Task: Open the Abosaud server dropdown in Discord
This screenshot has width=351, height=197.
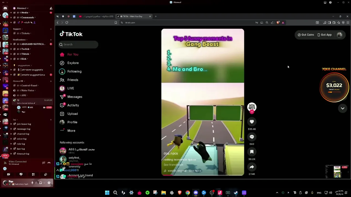Action: coord(23,8)
